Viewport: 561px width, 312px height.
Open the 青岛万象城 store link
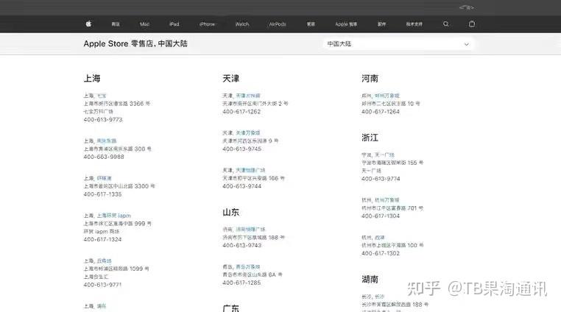(x=248, y=266)
